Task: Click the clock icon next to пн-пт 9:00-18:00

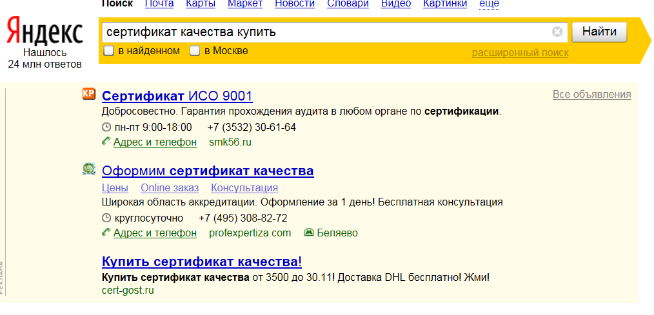Action: [106, 127]
